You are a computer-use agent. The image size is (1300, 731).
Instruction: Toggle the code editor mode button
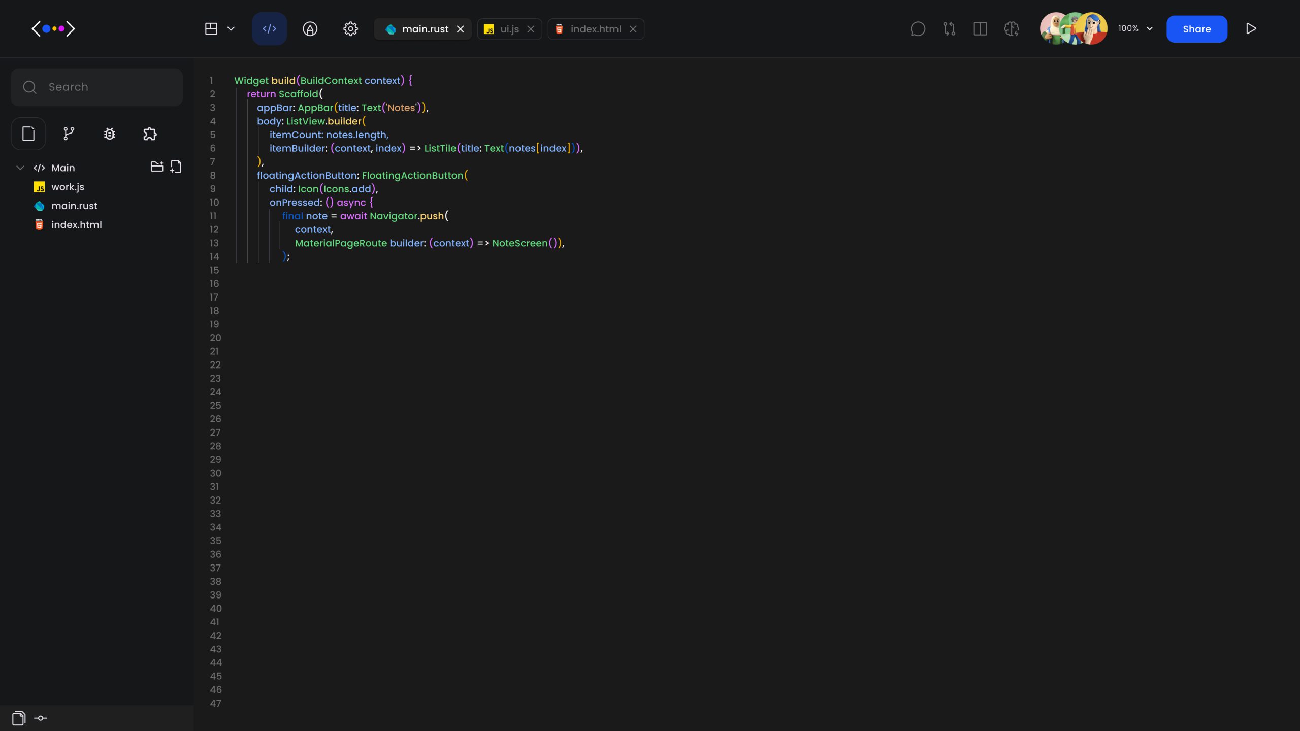[x=269, y=28]
